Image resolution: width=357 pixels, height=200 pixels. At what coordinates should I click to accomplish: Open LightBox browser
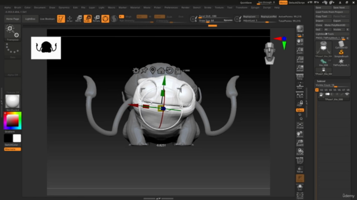click(30, 19)
